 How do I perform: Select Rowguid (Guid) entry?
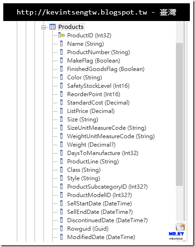(x=88, y=229)
